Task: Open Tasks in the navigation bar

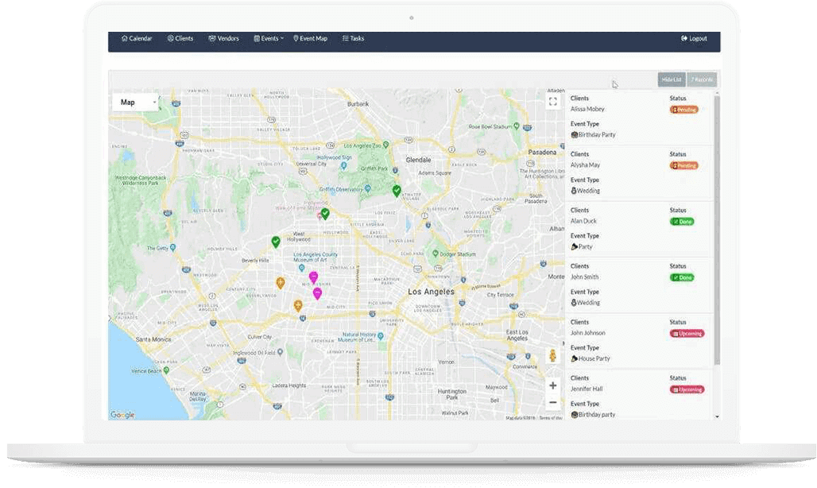Action: coord(353,38)
